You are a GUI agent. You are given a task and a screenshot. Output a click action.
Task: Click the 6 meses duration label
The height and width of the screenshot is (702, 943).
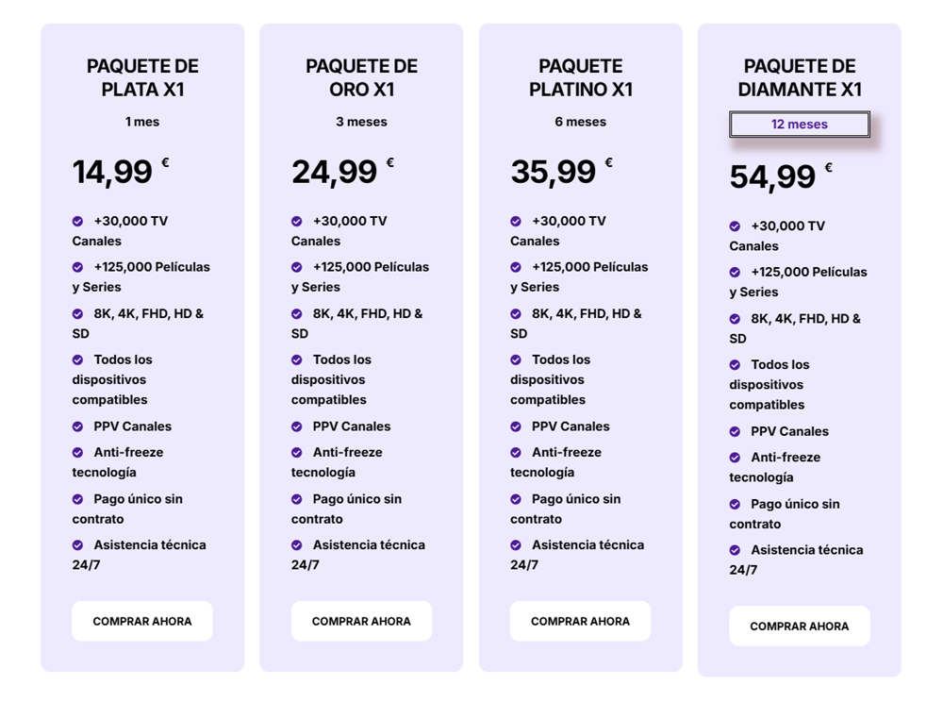pos(580,122)
